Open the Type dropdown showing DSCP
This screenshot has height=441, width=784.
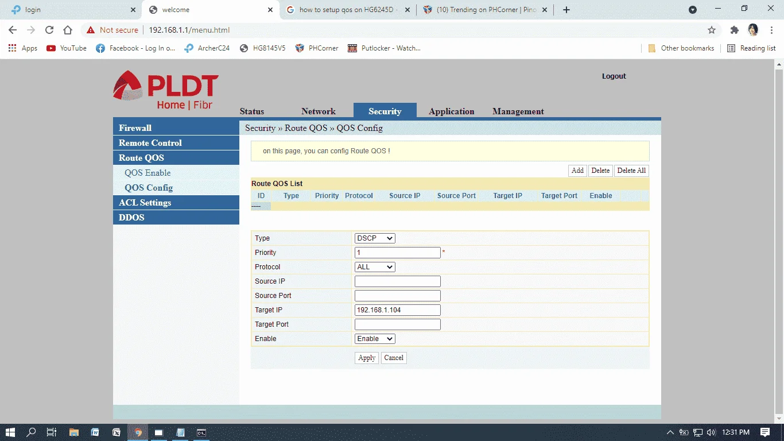[375, 238]
